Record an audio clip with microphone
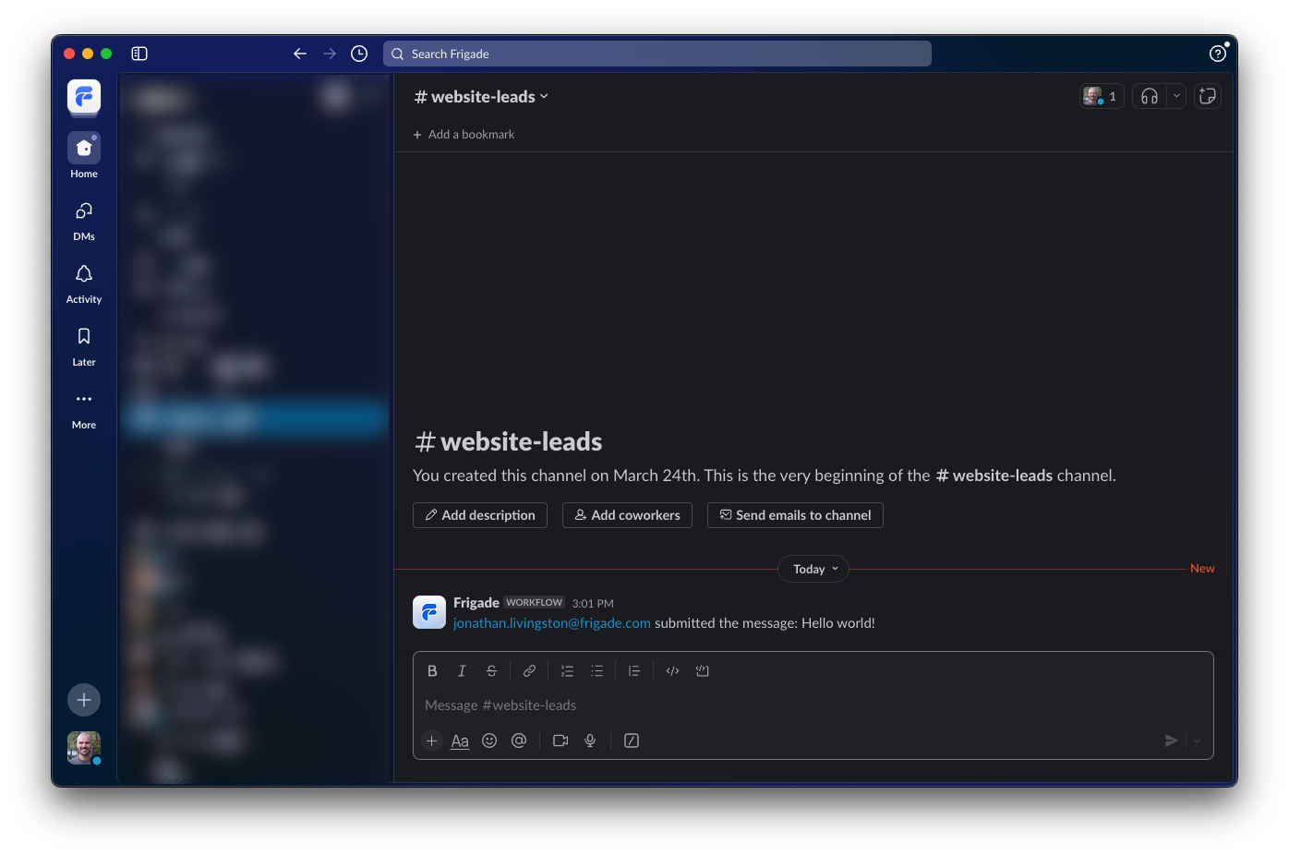1289x855 pixels. (590, 741)
